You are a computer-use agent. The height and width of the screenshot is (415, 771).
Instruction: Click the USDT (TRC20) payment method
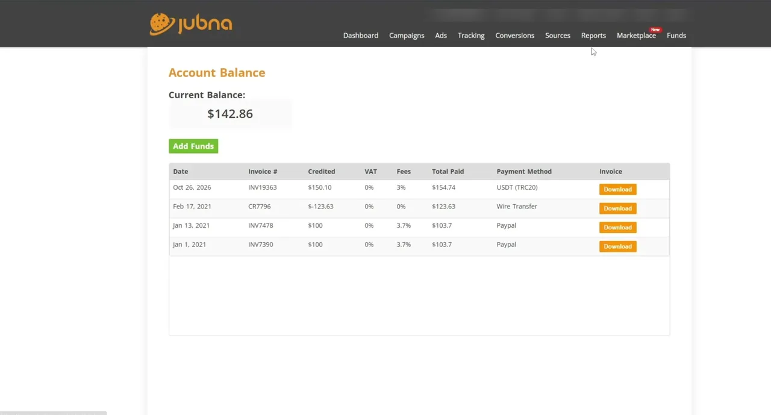coord(517,187)
